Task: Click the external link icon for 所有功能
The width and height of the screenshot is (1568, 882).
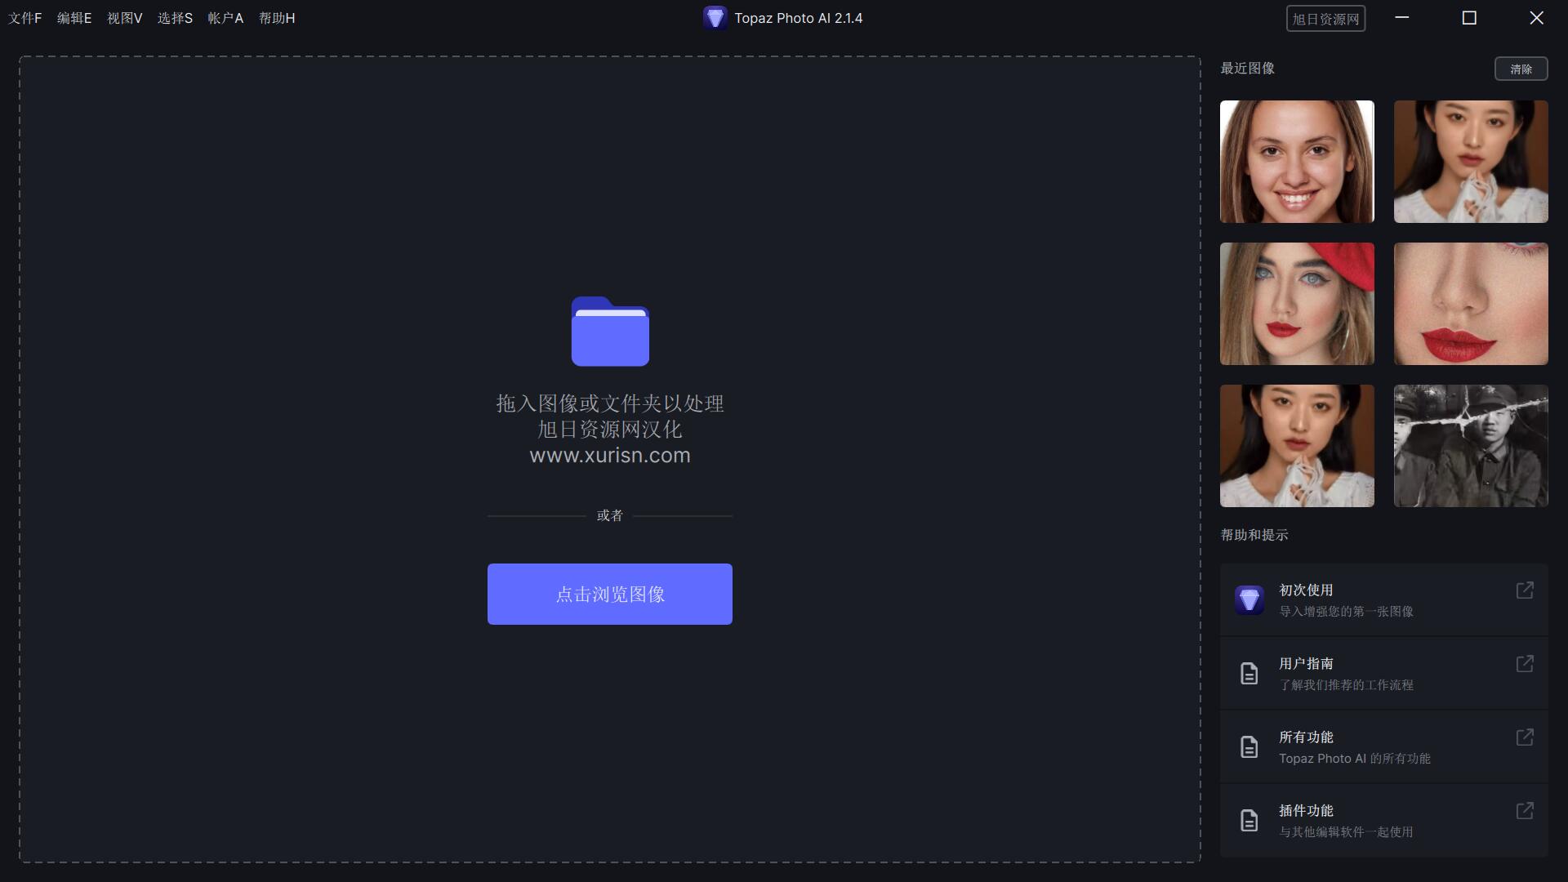Action: [1525, 737]
